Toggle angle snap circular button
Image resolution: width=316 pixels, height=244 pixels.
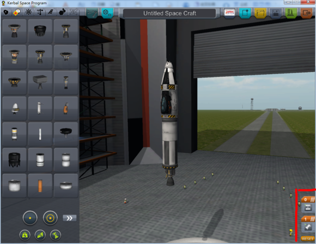pos(50,218)
